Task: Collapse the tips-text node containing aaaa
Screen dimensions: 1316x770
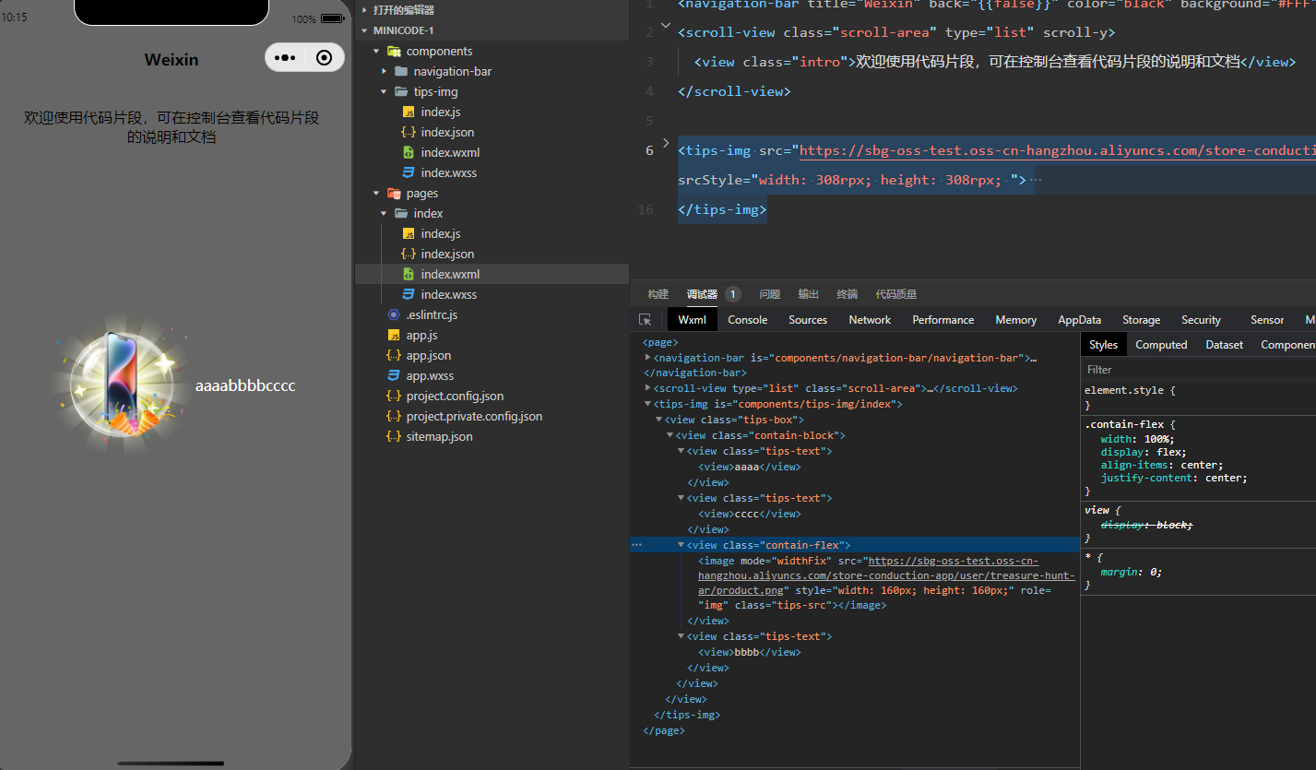Action: 681,451
